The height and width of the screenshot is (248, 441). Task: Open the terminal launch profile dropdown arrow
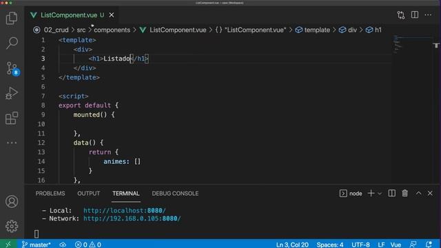tap(380, 194)
